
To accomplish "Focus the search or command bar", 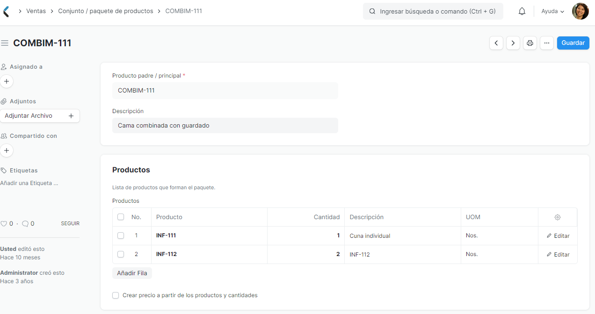I will click(x=433, y=11).
